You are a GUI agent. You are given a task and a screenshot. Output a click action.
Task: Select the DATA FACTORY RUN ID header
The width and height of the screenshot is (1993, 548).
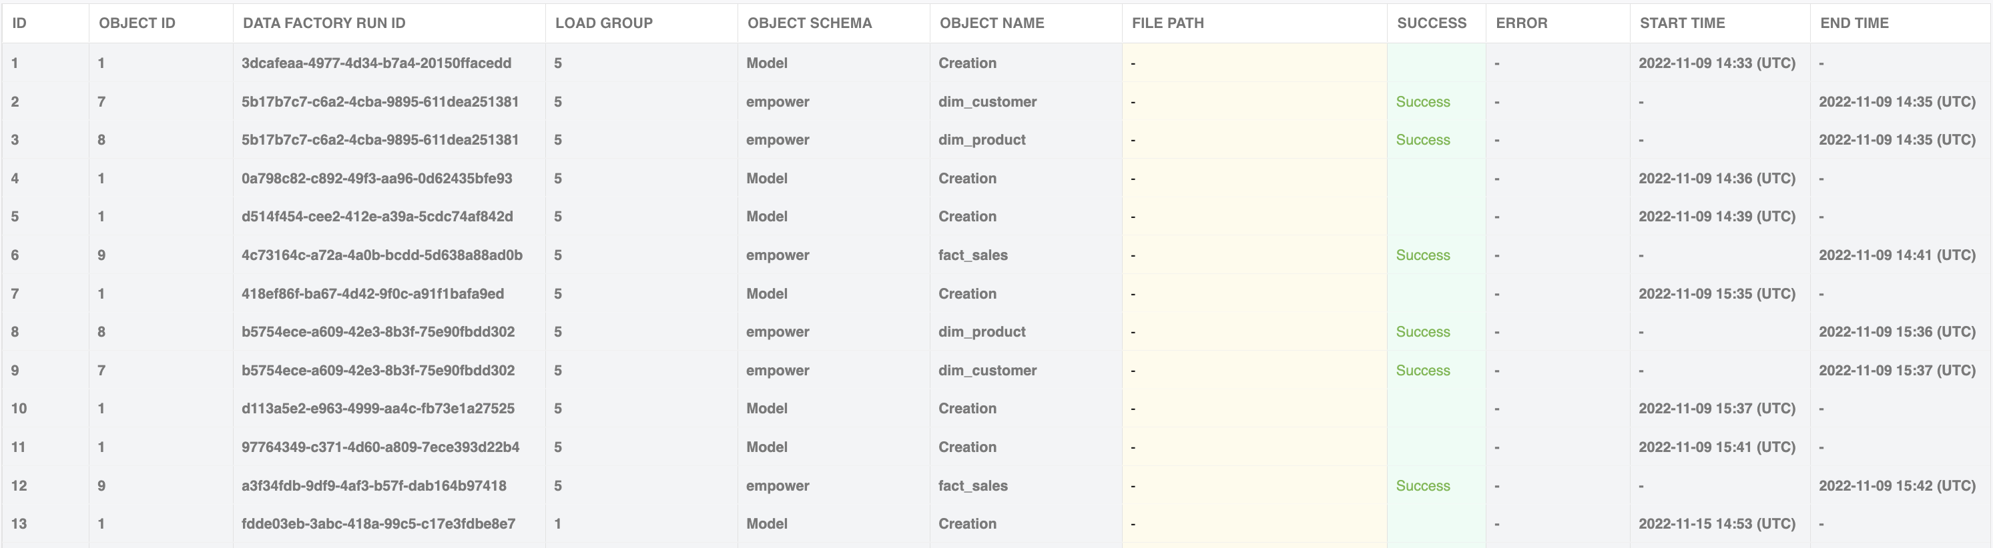tap(324, 23)
